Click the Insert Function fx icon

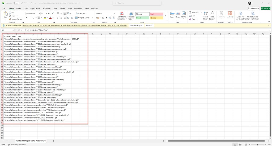25,30
